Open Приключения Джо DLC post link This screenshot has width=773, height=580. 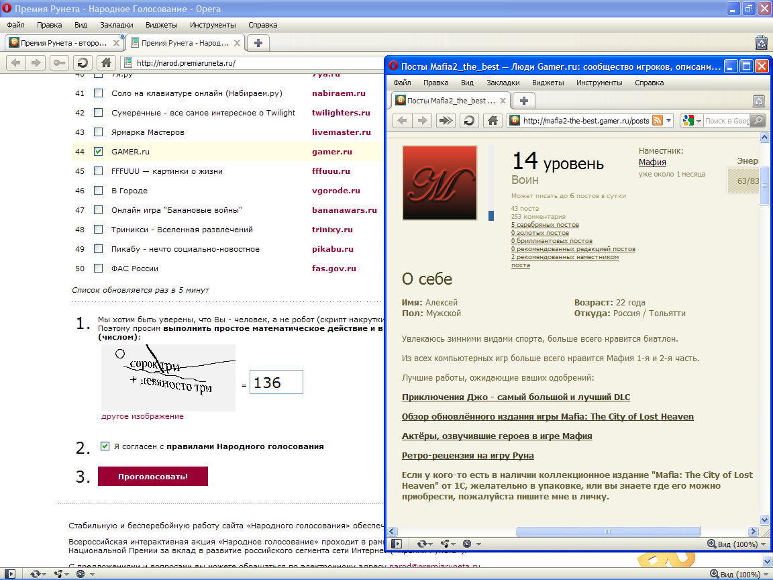click(515, 397)
